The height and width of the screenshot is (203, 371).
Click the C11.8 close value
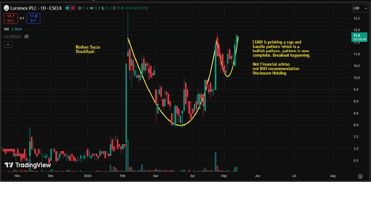point(119,8)
